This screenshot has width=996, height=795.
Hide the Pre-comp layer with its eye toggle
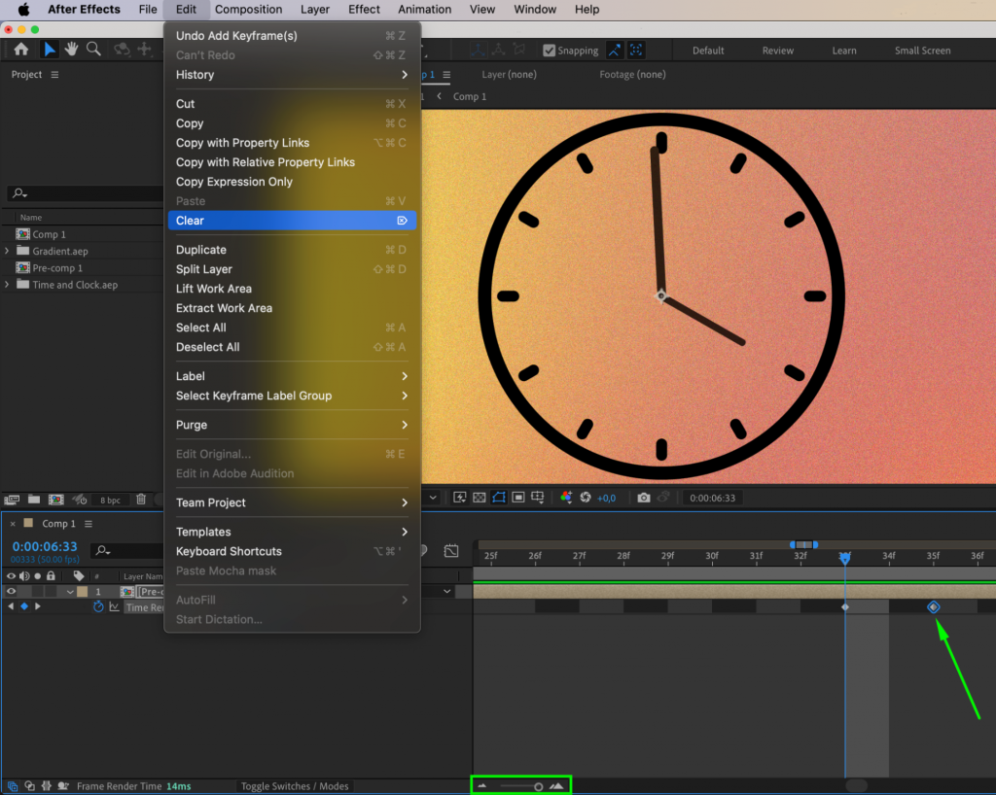(x=10, y=591)
